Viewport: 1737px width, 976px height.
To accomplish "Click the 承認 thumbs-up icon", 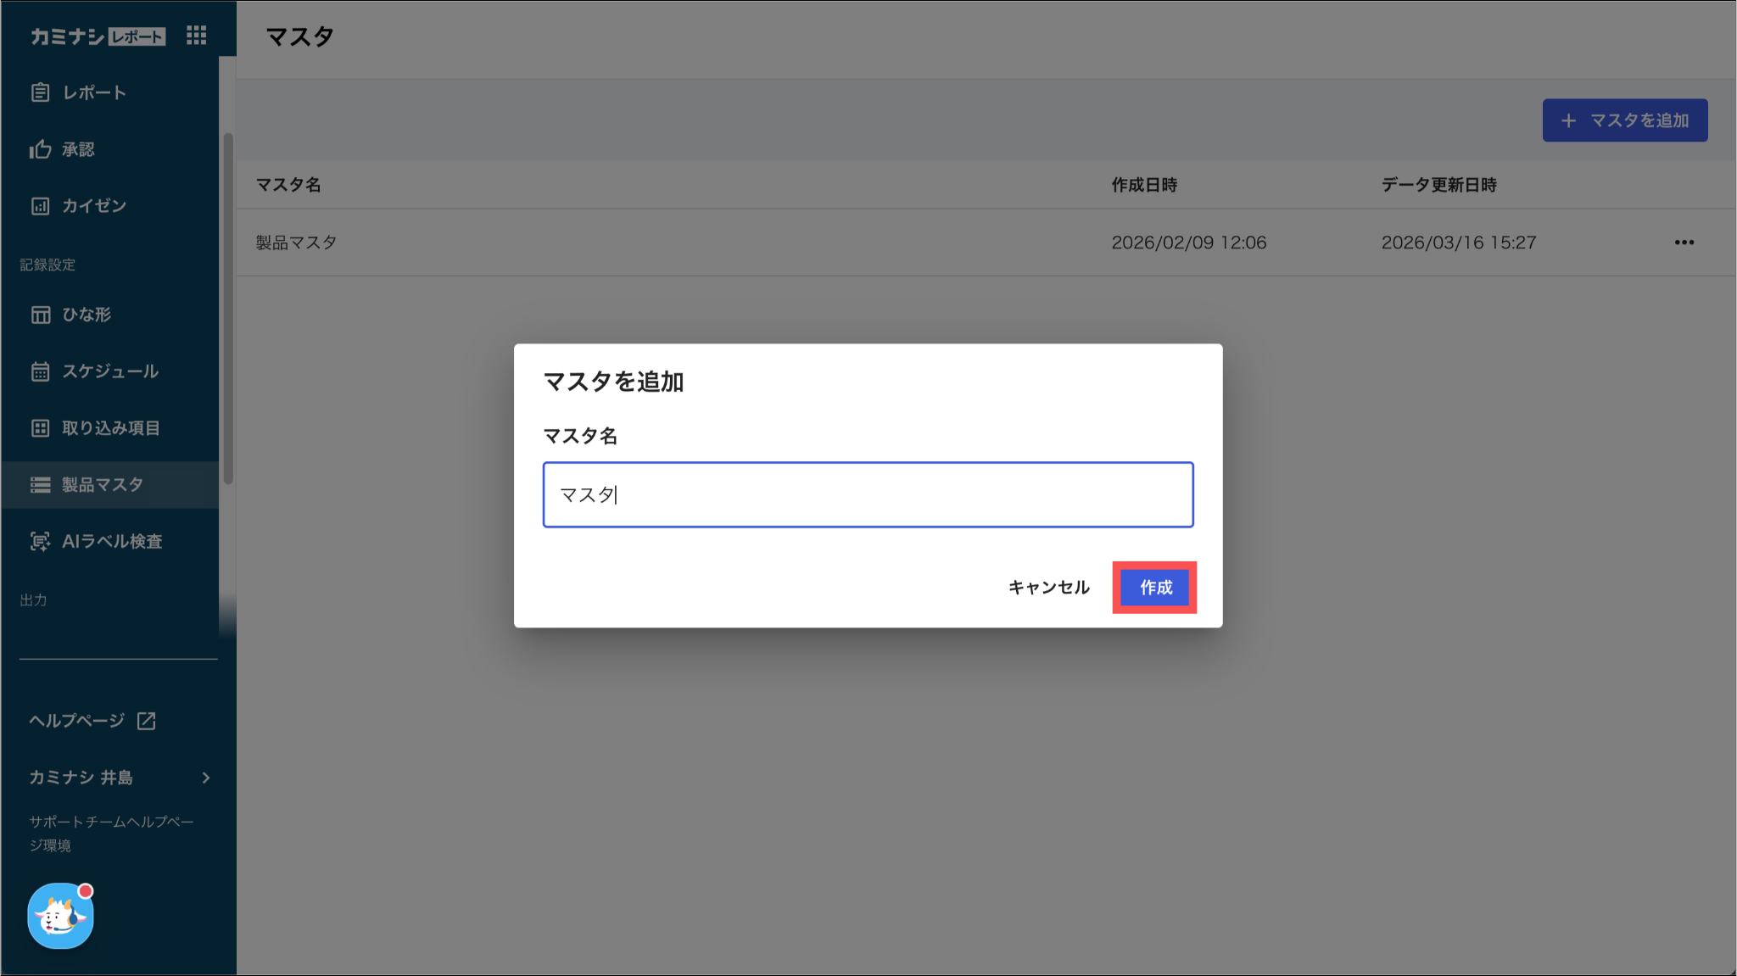I will pyautogui.click(x=40, y=149).
